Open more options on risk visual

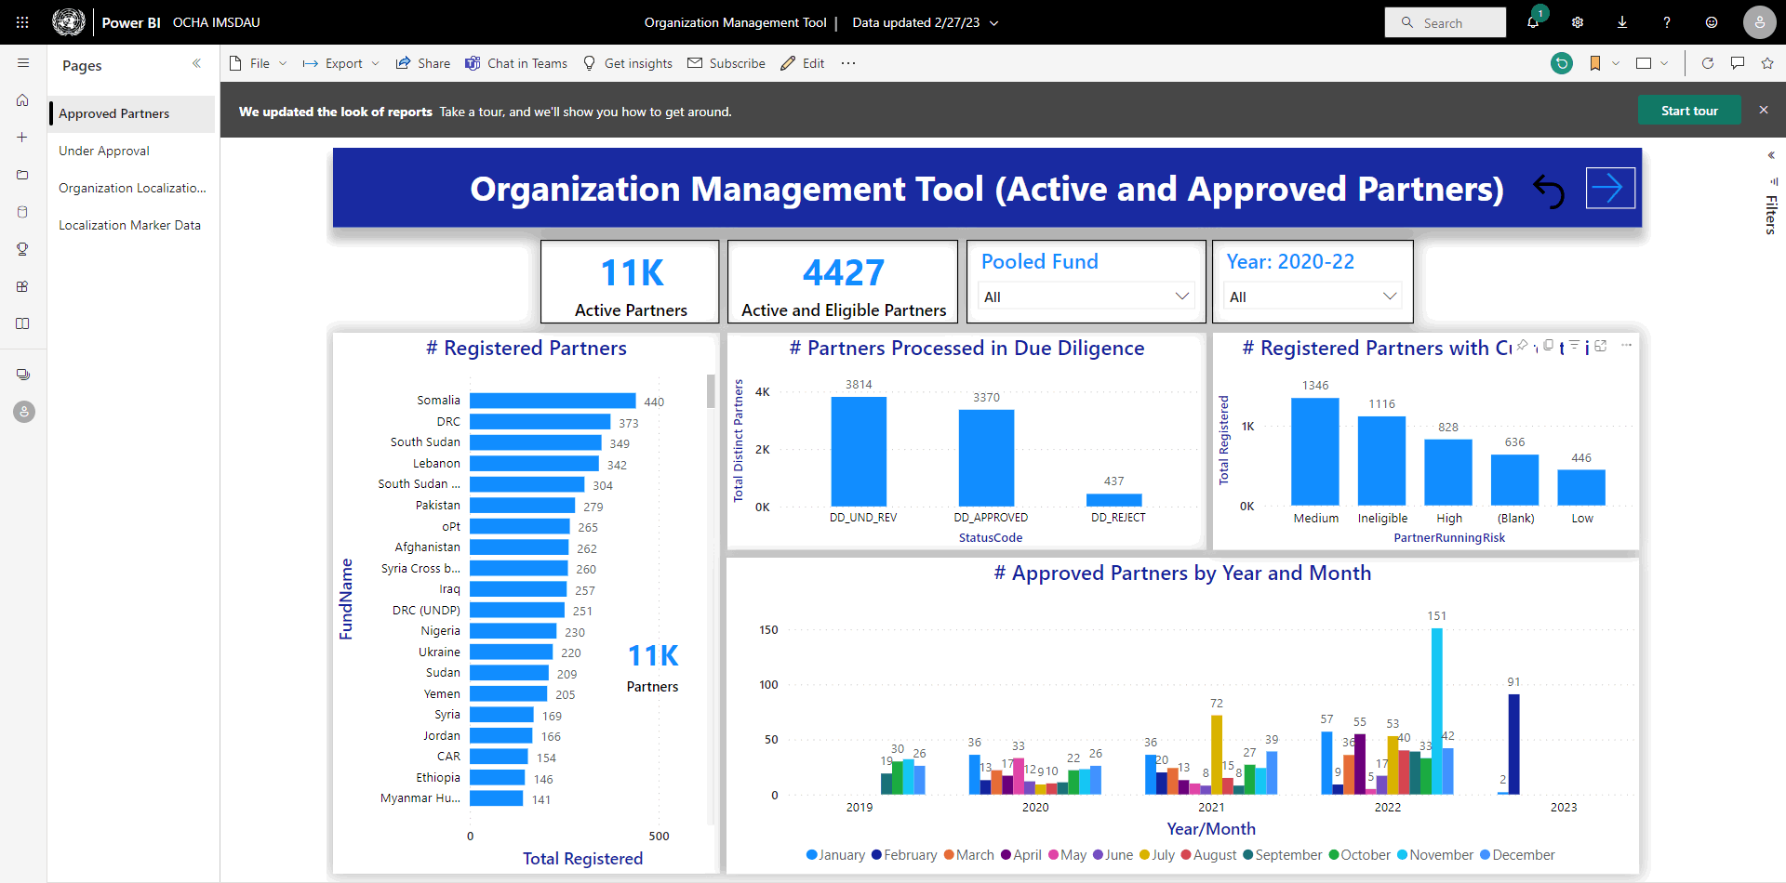click(x=1627, y=345)
